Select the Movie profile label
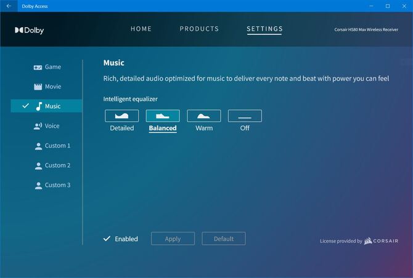413x278 pixels. coord(53,87)
